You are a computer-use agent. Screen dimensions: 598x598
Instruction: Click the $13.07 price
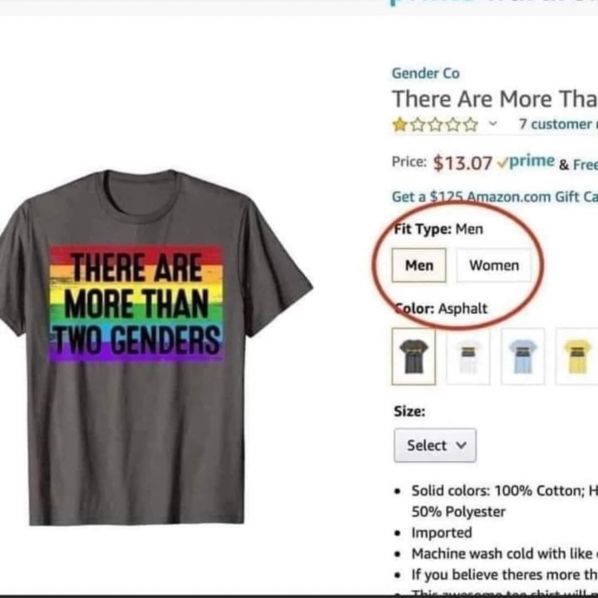pyautogui.click(x=463, y=162)
